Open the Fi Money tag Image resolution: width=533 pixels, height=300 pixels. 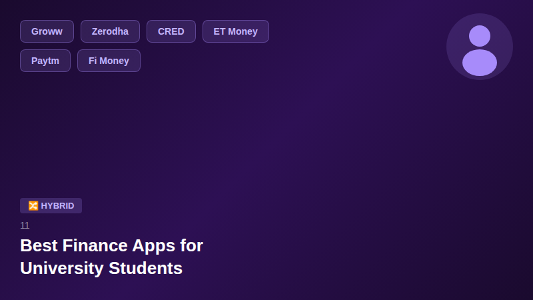click(109, 61)
